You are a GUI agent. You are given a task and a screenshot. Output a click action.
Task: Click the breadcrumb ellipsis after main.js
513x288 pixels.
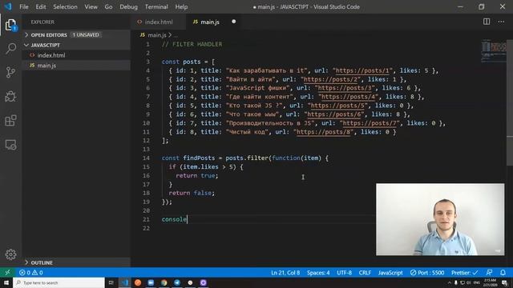coord(176,35)
